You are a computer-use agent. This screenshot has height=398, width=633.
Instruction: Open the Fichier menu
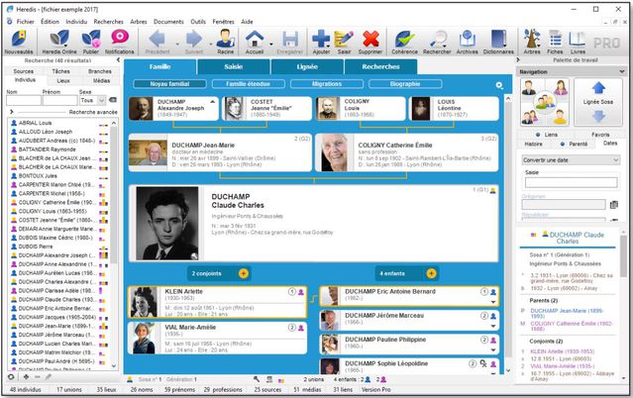point(26,22)
